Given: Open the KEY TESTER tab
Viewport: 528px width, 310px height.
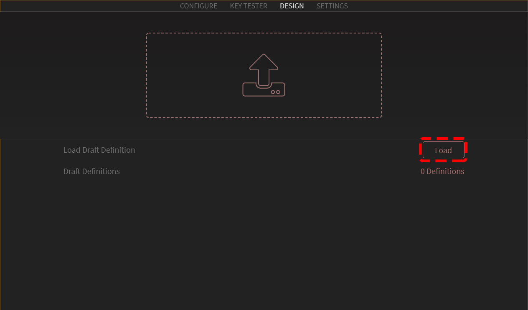Looking at the screenshot, I should coord(249,6).
